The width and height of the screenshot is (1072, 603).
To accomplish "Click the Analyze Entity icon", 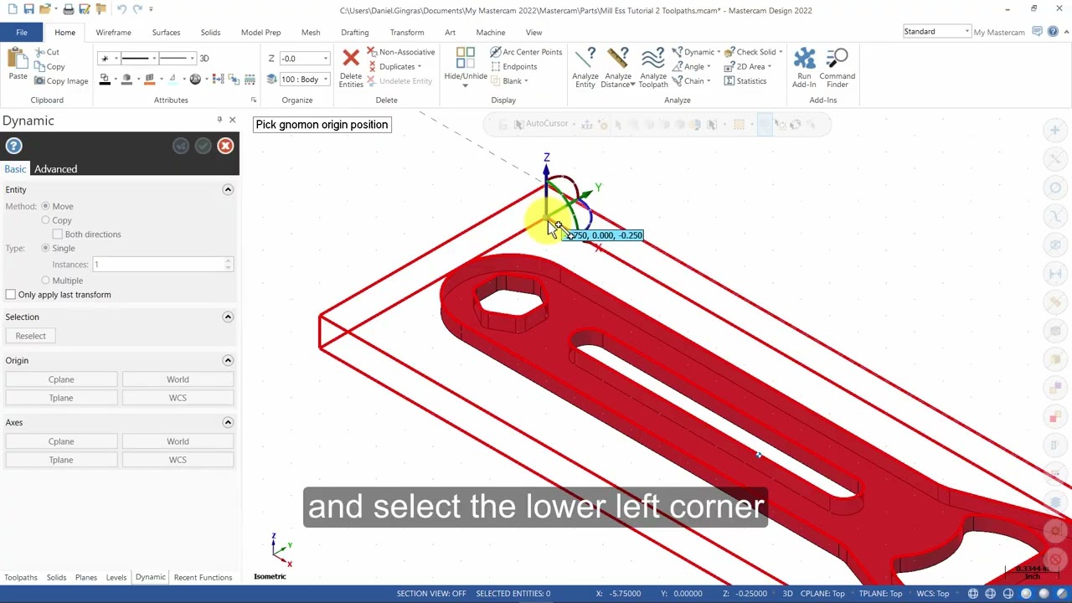I will pos(585,59).
